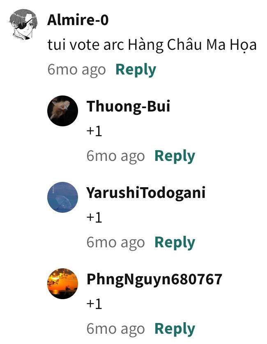Click the 6mo ago timestamp under Thuong-Bui's comment
The height and width of the screenshot is (344, 267).
click(116, 156)
